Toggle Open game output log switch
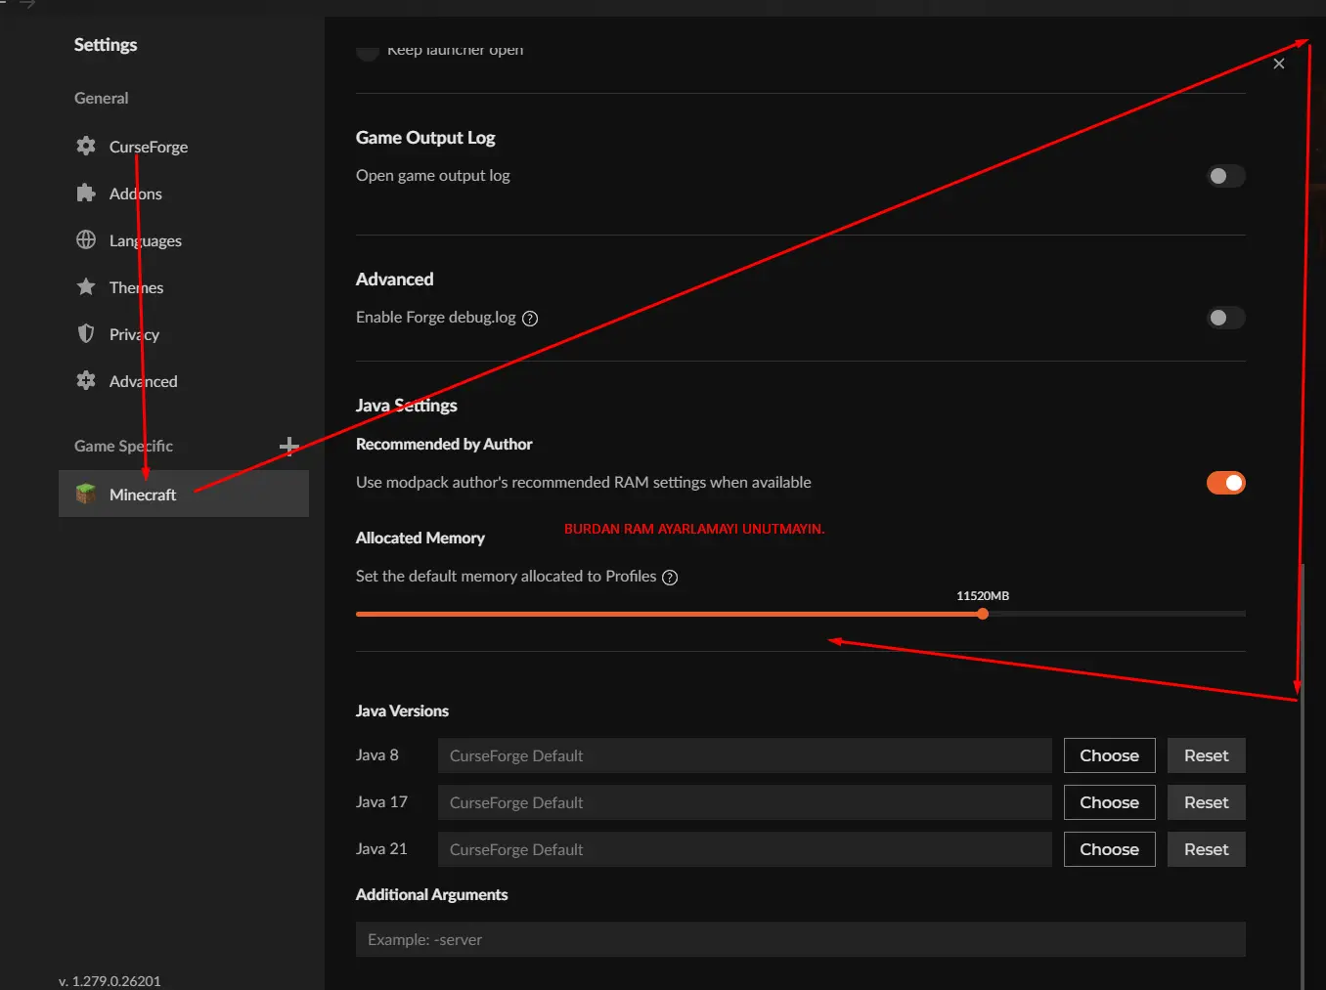 [x=1225, y=176]
